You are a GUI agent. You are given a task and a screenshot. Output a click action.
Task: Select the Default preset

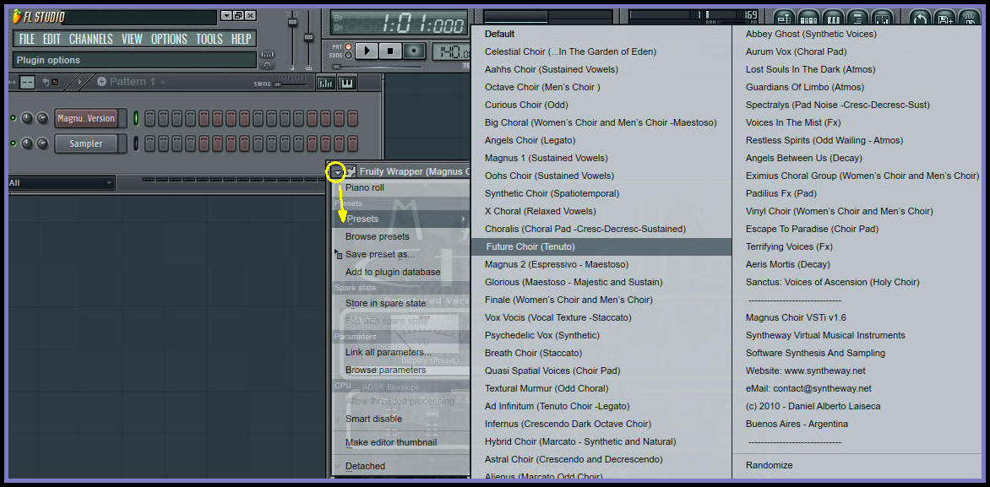tap(601, 34)
